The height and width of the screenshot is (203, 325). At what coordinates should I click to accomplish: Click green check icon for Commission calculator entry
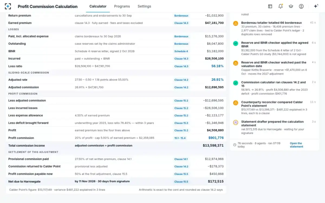click(x=236, y=83)
